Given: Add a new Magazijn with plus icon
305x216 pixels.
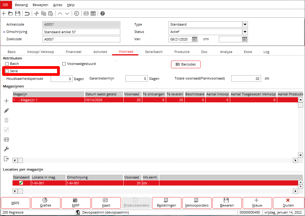Looking at the screenshot, I should [6, 101].
